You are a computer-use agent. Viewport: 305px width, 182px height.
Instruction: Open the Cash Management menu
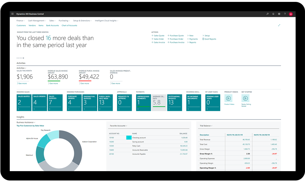pyautogui.click(x=37, y=21)
